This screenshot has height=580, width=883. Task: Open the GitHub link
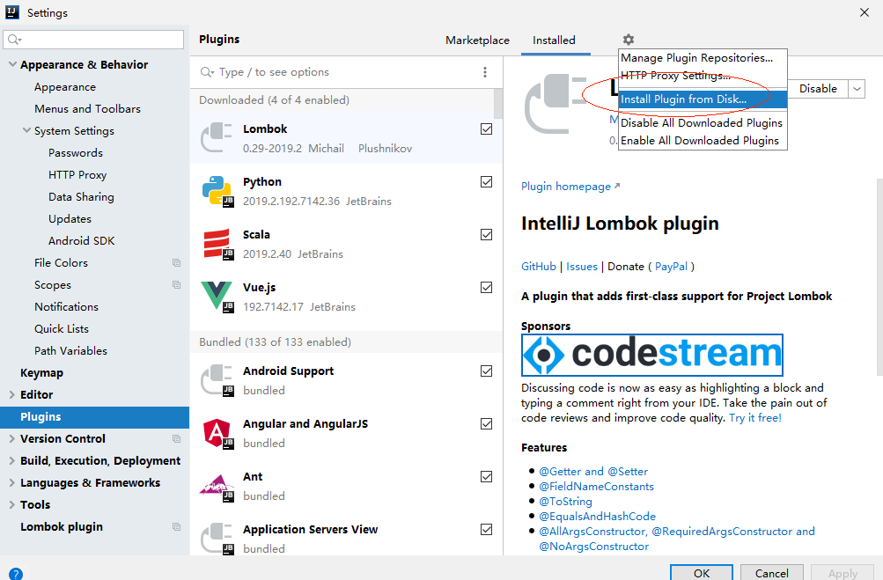click(x=539, y=267)
